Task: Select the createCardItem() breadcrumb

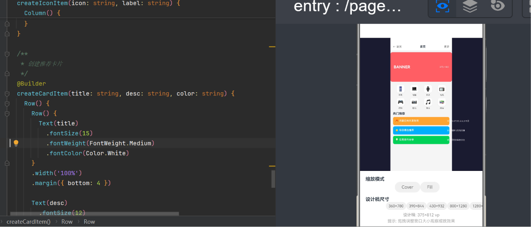Action: coord(29,222)
